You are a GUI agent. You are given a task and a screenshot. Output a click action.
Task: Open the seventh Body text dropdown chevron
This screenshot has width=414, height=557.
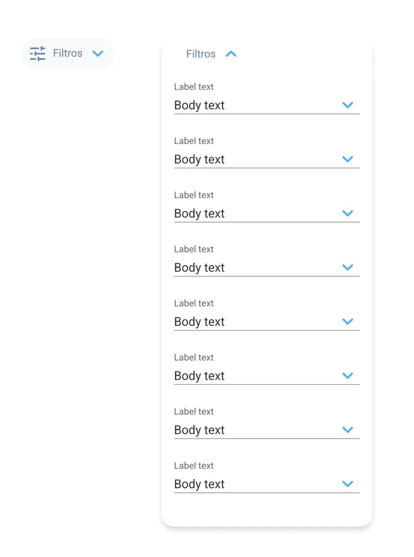(x=348, y=430)
